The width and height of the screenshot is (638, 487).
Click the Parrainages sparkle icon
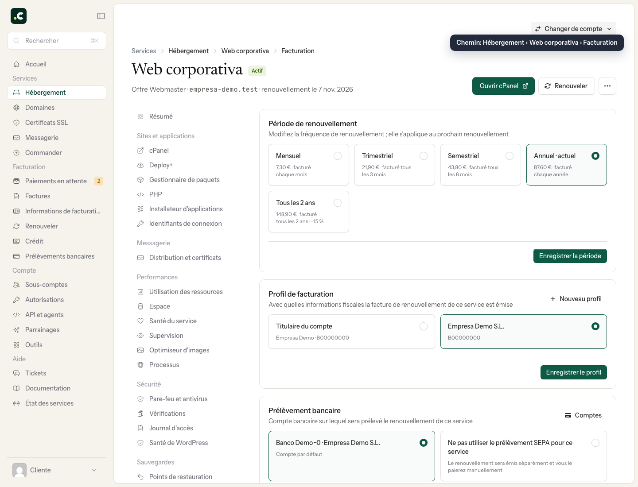tap(16, 330)
